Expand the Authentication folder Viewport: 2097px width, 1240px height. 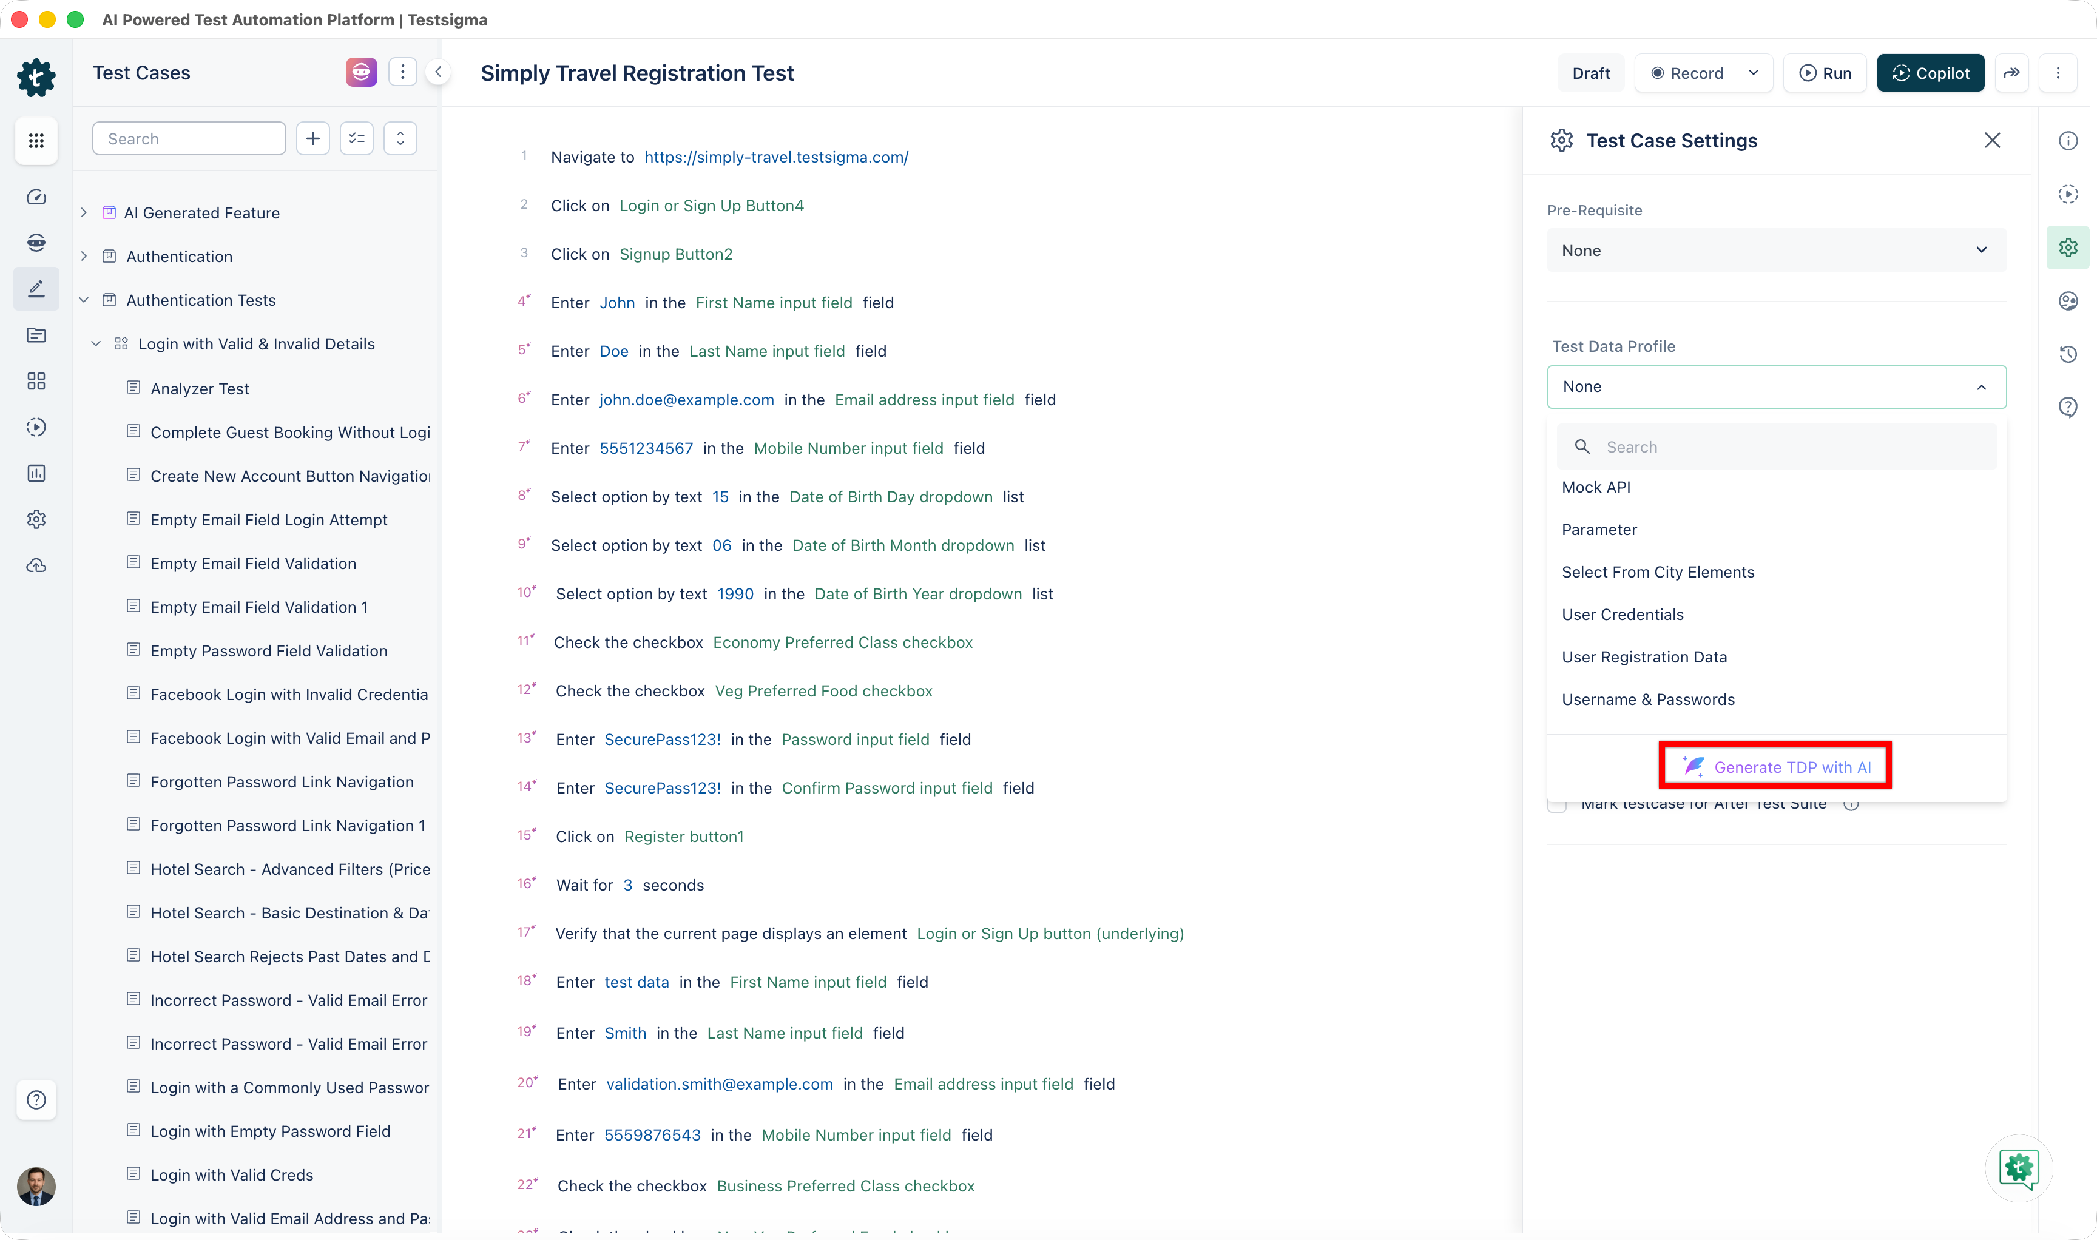click(84, 257)
